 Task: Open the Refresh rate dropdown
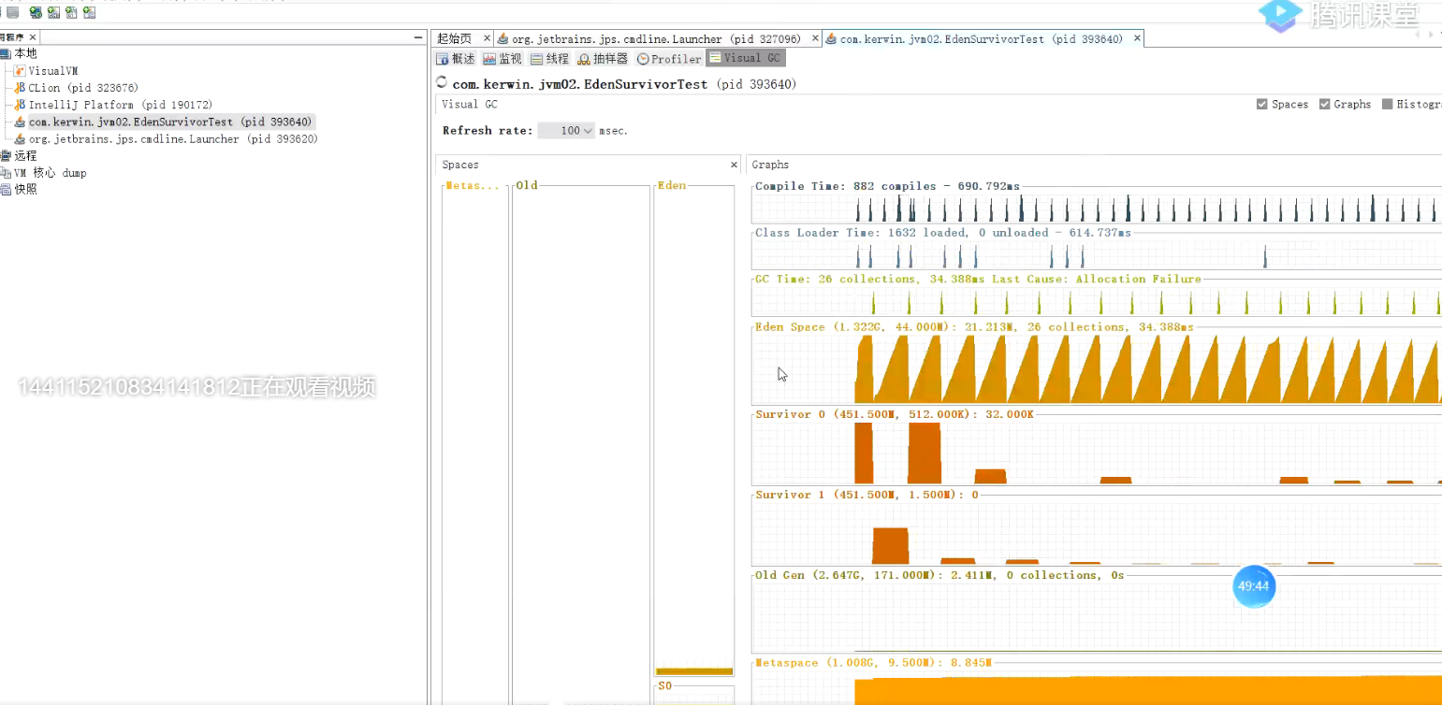[x=566, y=131]
